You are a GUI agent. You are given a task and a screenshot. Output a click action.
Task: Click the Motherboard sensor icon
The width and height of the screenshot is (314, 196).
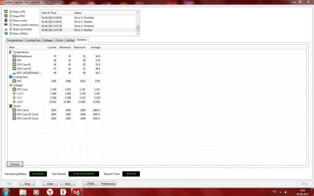(14, 56)
